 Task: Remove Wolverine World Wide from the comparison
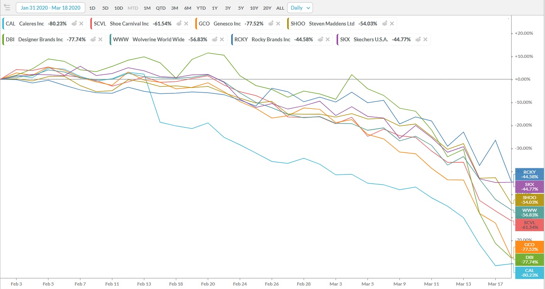coord(222,39)
